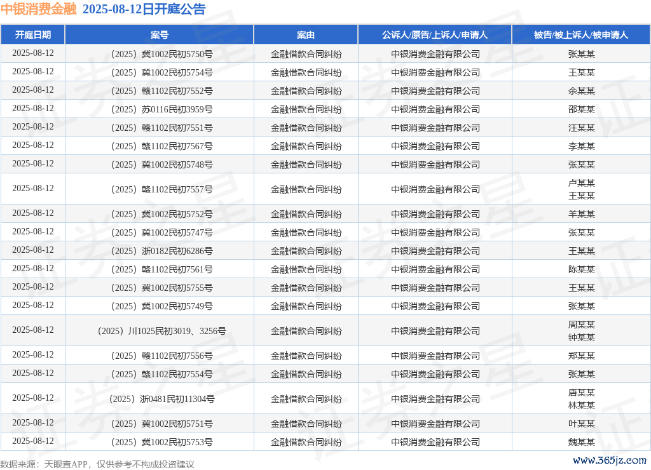Select the 开庭日期 column header
Viewport: 651px width, 470px height.
33,35
